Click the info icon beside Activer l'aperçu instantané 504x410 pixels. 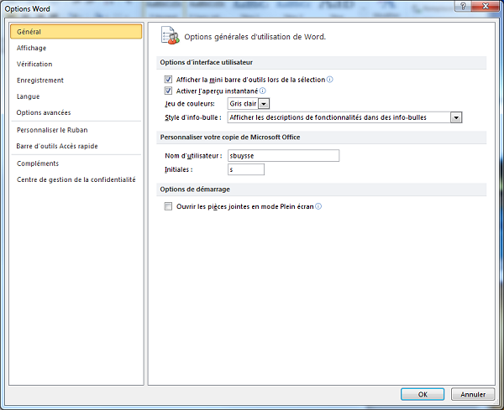tap(263, 91)
